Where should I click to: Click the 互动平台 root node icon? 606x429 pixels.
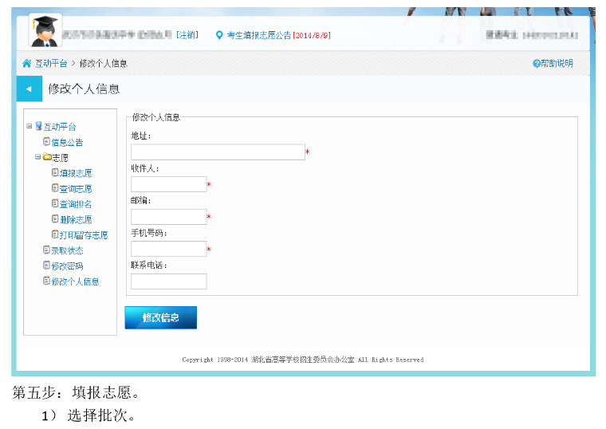tap(38, 126)
